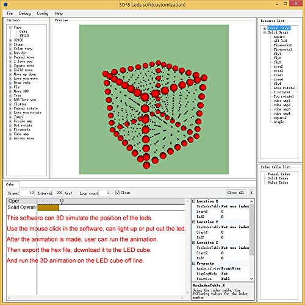Open the Help menu
The width and height of the screenshot is (305, 305).
(59, 13)
